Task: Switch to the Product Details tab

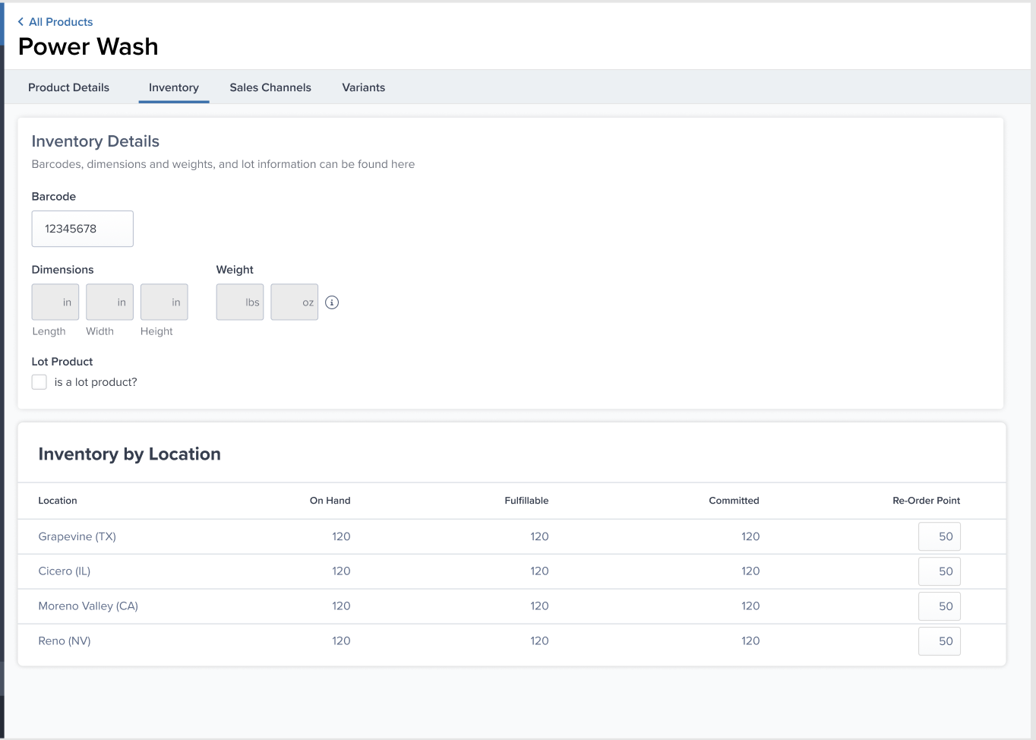Action: pos(68,87)
